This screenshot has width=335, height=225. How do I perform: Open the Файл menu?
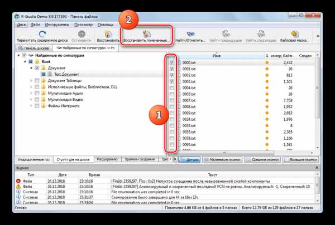pyautogui.click(x=35, y=25)
